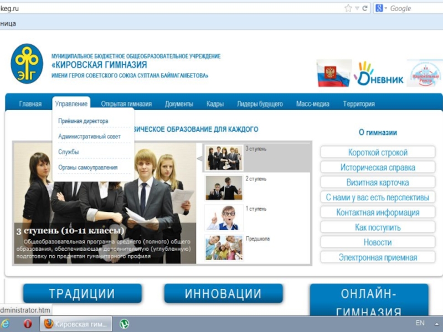Open Историческая справка link
This screenshot has width=443, height=332.
[x=378, y=168]
